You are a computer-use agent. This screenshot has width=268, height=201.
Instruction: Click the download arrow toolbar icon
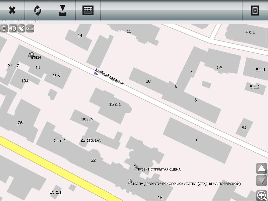pos(63,10)
